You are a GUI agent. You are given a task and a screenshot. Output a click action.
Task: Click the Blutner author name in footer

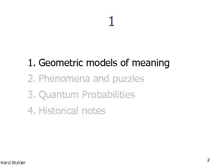[18, 162]
